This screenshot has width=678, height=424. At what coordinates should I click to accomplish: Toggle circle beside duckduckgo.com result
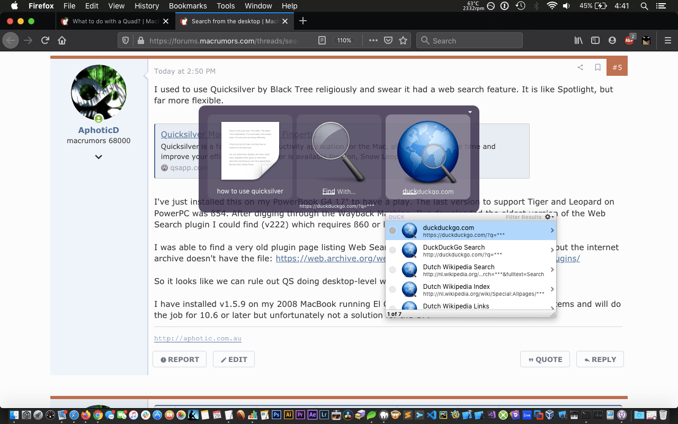coord(392,231)
